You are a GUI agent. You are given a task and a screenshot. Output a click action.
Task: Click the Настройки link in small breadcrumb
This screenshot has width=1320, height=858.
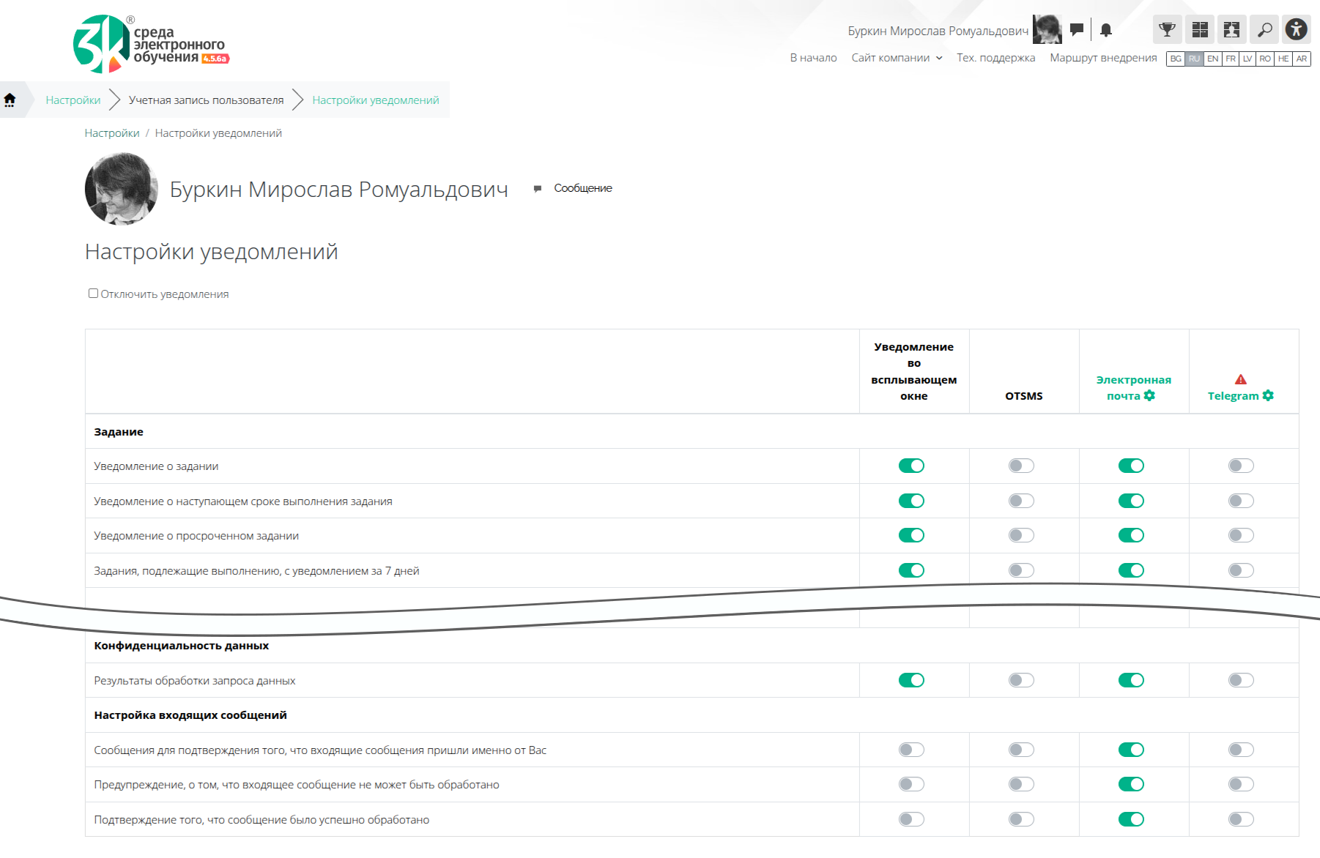click(111, 133)
